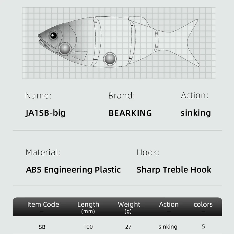Click the 5 colors value cell
Screen dimensions: 234x234
[x=203, y=226]
